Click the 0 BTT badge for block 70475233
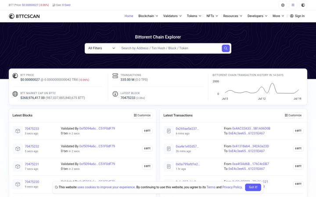The width and height of the screenshot is (316, 197). pyautogui.click(x=147, y=131)
